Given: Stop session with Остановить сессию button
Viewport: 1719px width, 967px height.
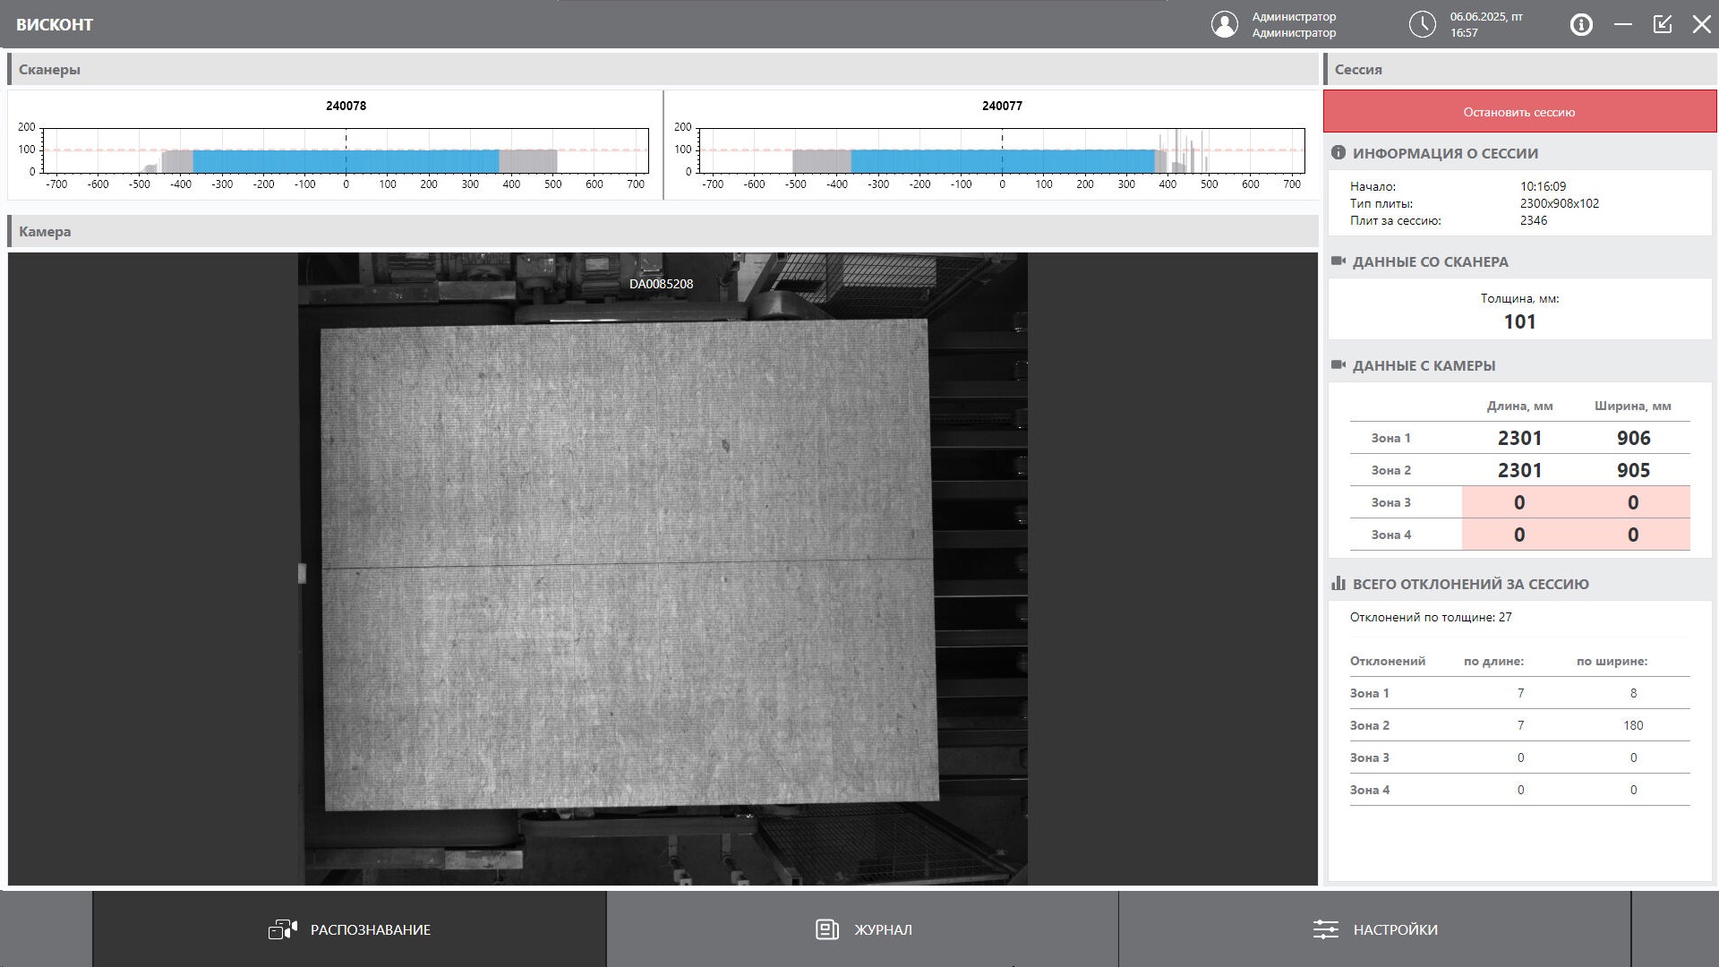Looking at the screenshot, I should click(x=1519, y=112).
